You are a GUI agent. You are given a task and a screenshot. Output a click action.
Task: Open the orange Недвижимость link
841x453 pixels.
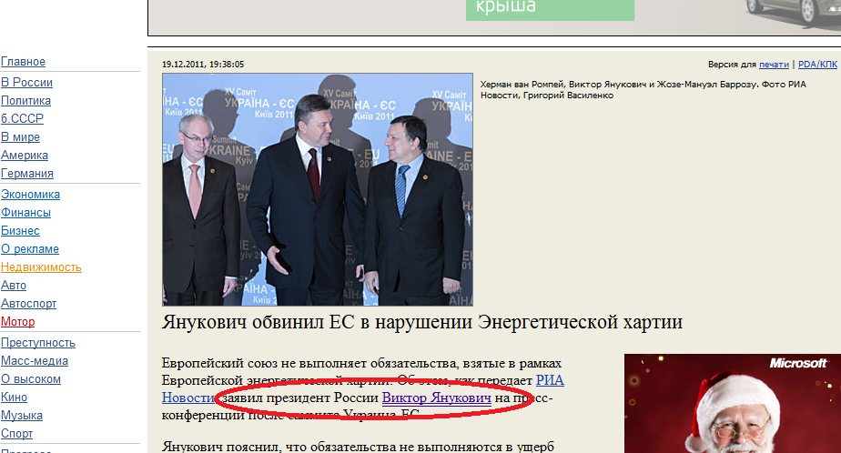[x=41, y=267]
